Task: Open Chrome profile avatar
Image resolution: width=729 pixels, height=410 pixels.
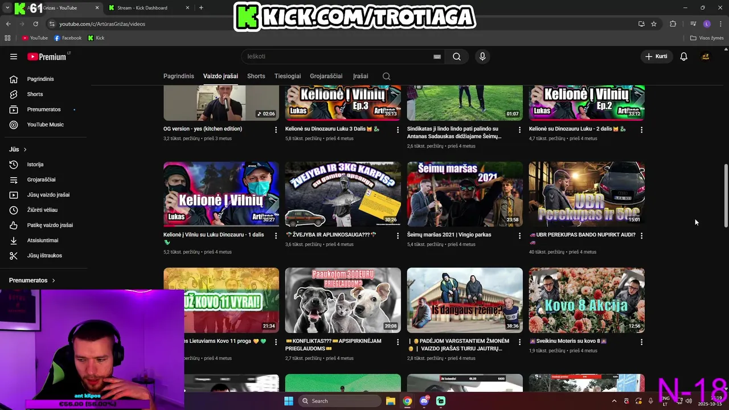Action: (707, 24)
